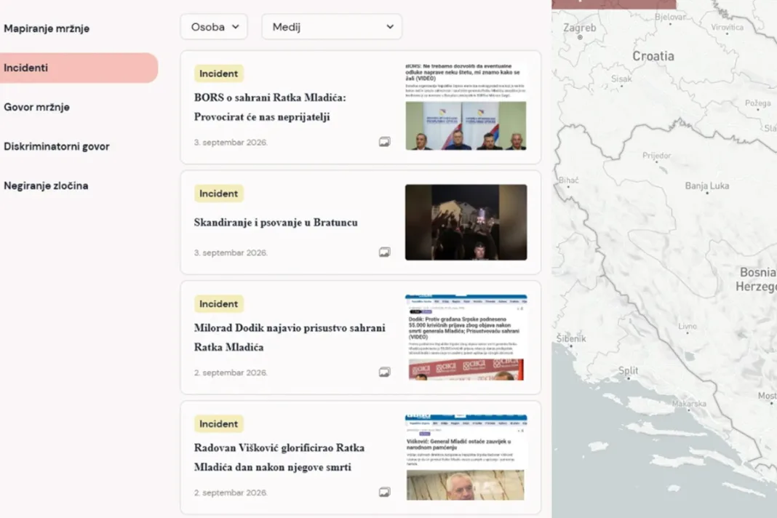Click Banja Luka on the map
Image resolution: width=777 pixels, height=518 pixels.
click(706, 186)
